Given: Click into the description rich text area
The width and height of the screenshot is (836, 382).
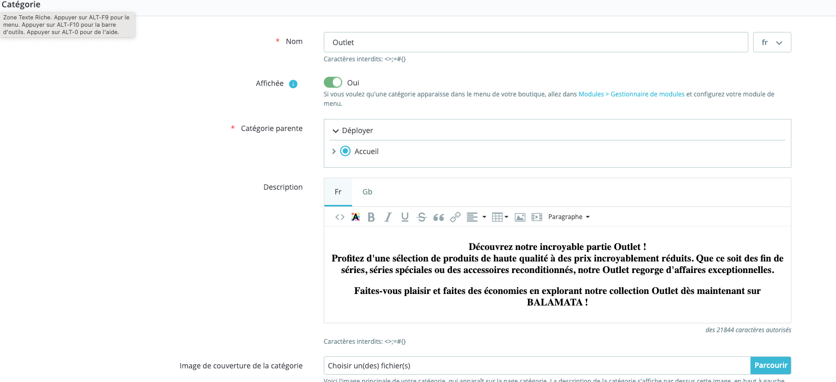Looking at the screenshot, I should (x=557, y=275).
